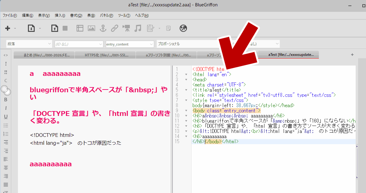Add a new tab with plus button

[x=352, y=55]
